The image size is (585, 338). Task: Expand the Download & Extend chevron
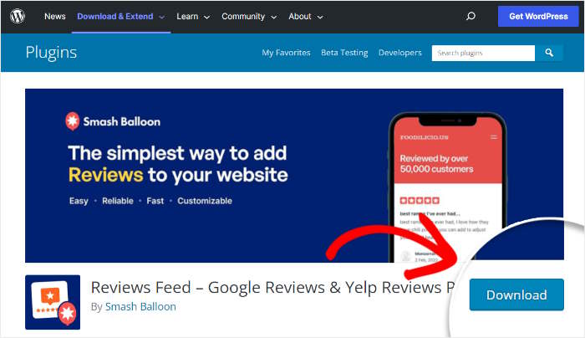(161, 18)
